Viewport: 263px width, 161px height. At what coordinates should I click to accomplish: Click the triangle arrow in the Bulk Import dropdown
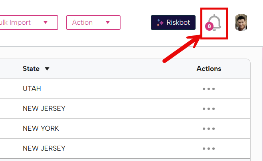point(45,22)
